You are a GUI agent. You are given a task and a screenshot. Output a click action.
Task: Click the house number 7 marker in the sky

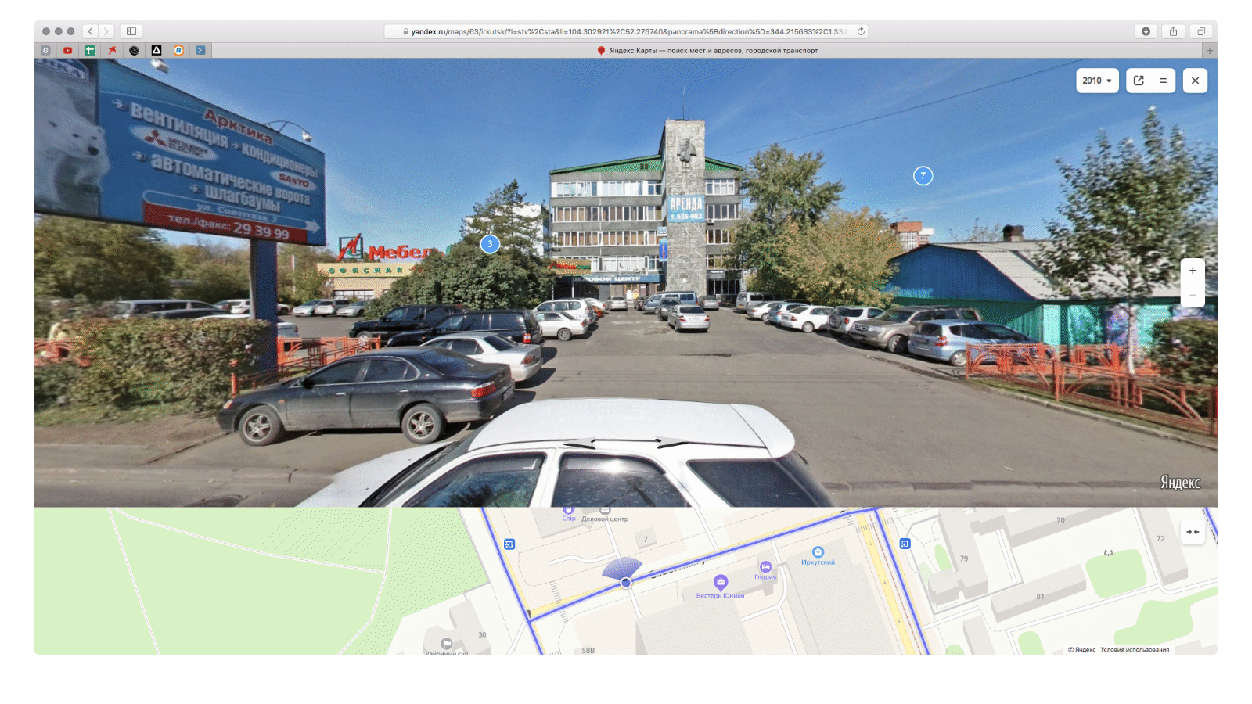tap(923, 176)
